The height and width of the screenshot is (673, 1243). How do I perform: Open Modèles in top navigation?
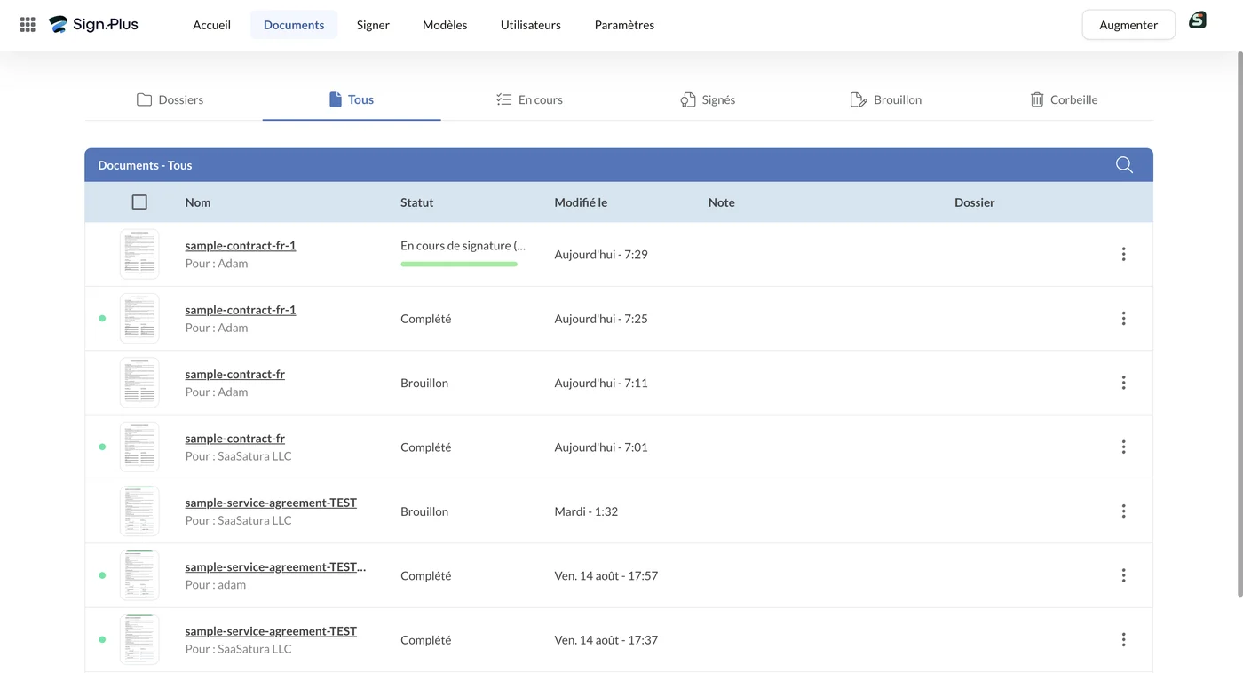click(x=445, y=25)
